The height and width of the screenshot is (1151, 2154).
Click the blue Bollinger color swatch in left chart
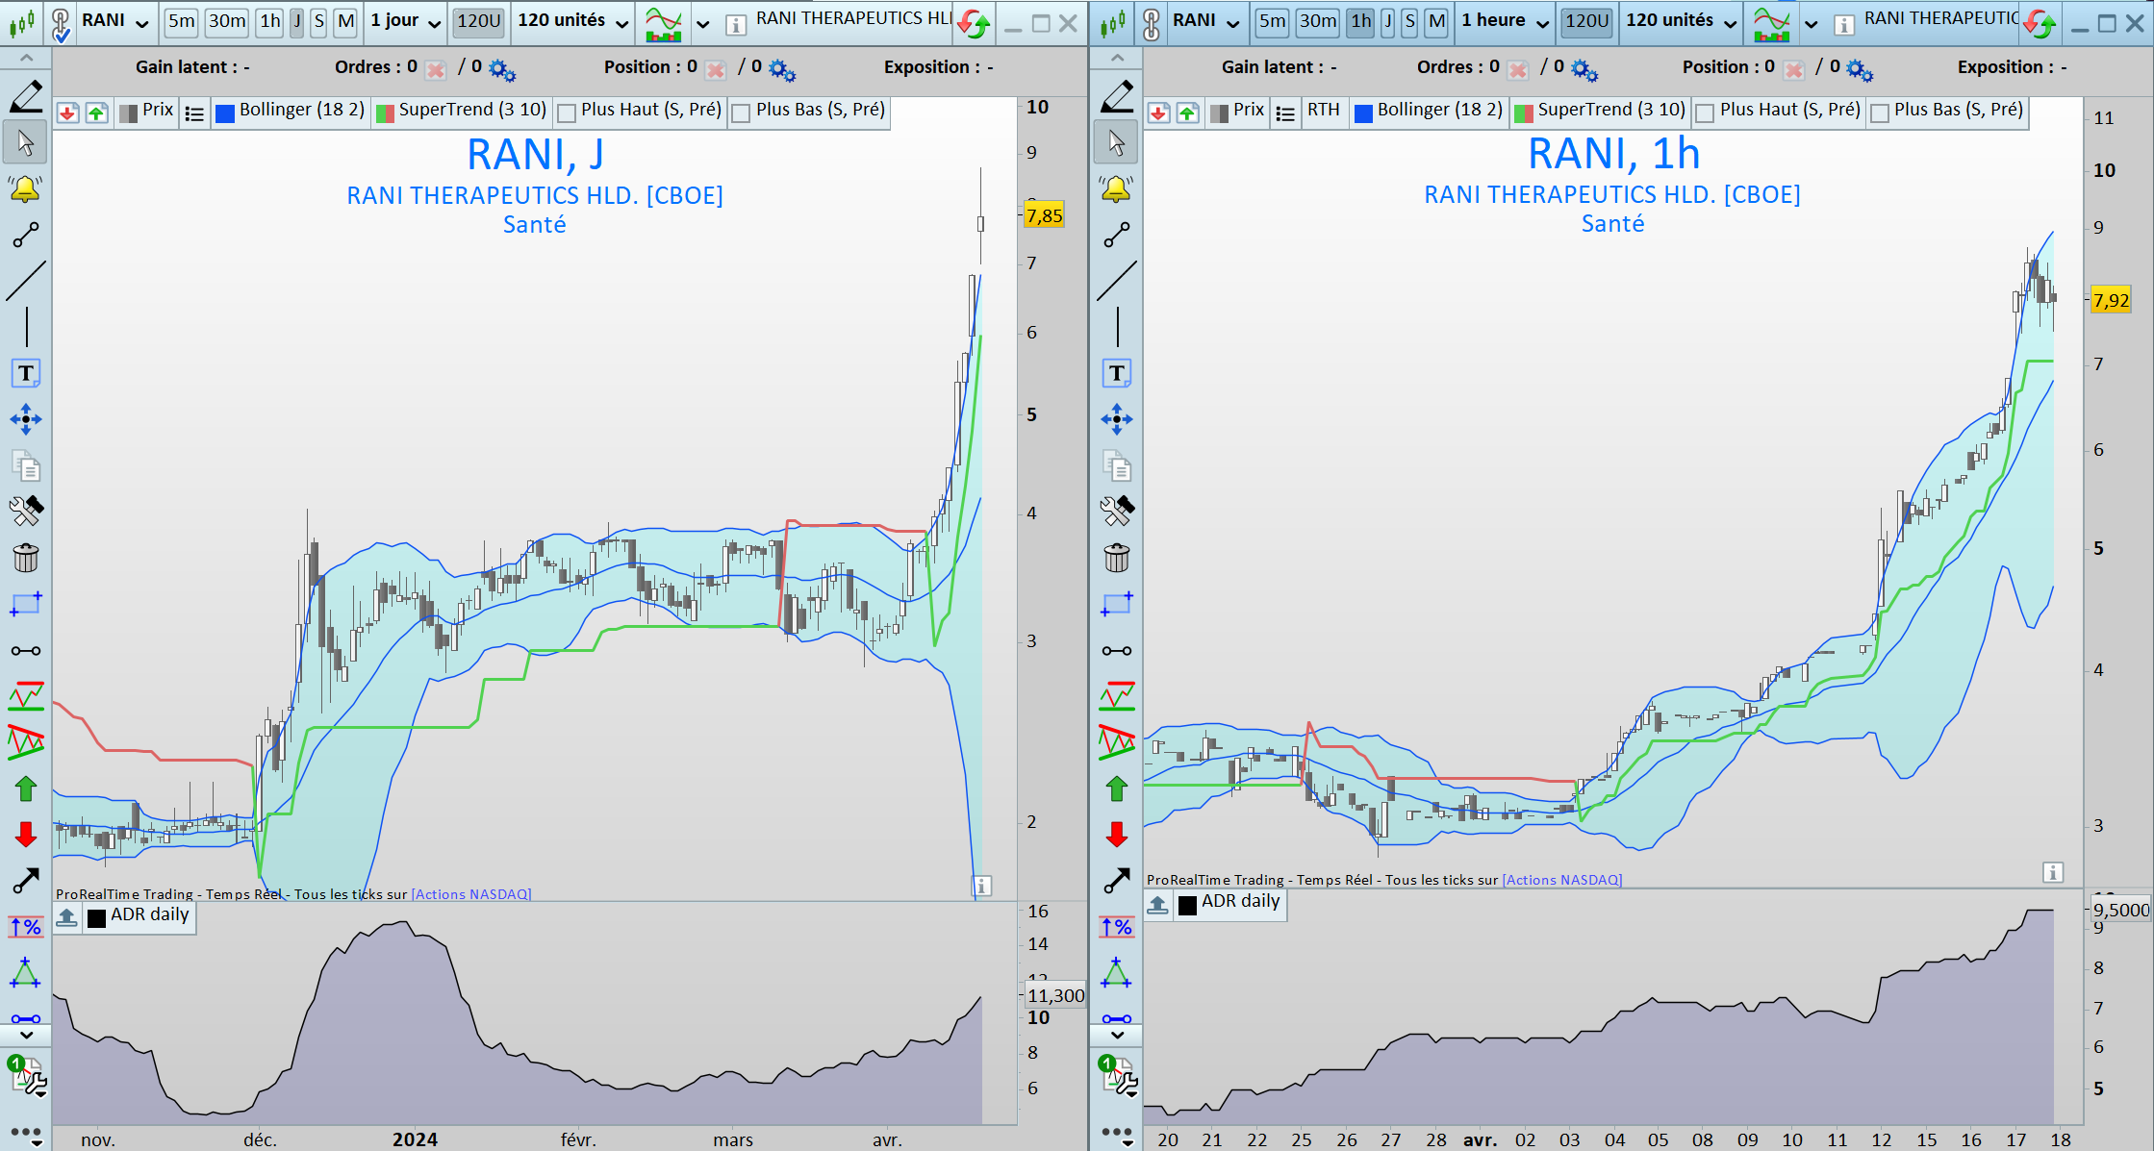coord(225,113)
